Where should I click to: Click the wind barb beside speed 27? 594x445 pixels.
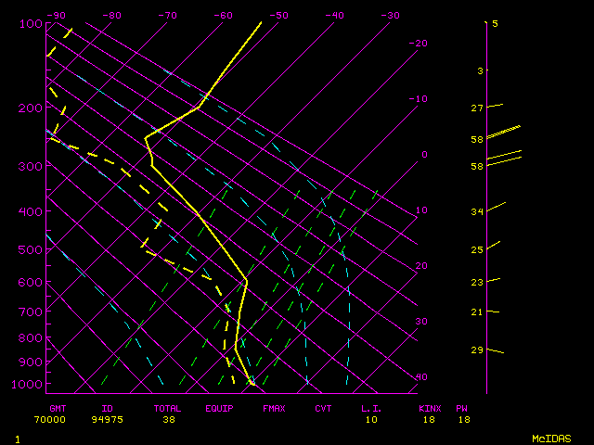click(x=495, y=106)
